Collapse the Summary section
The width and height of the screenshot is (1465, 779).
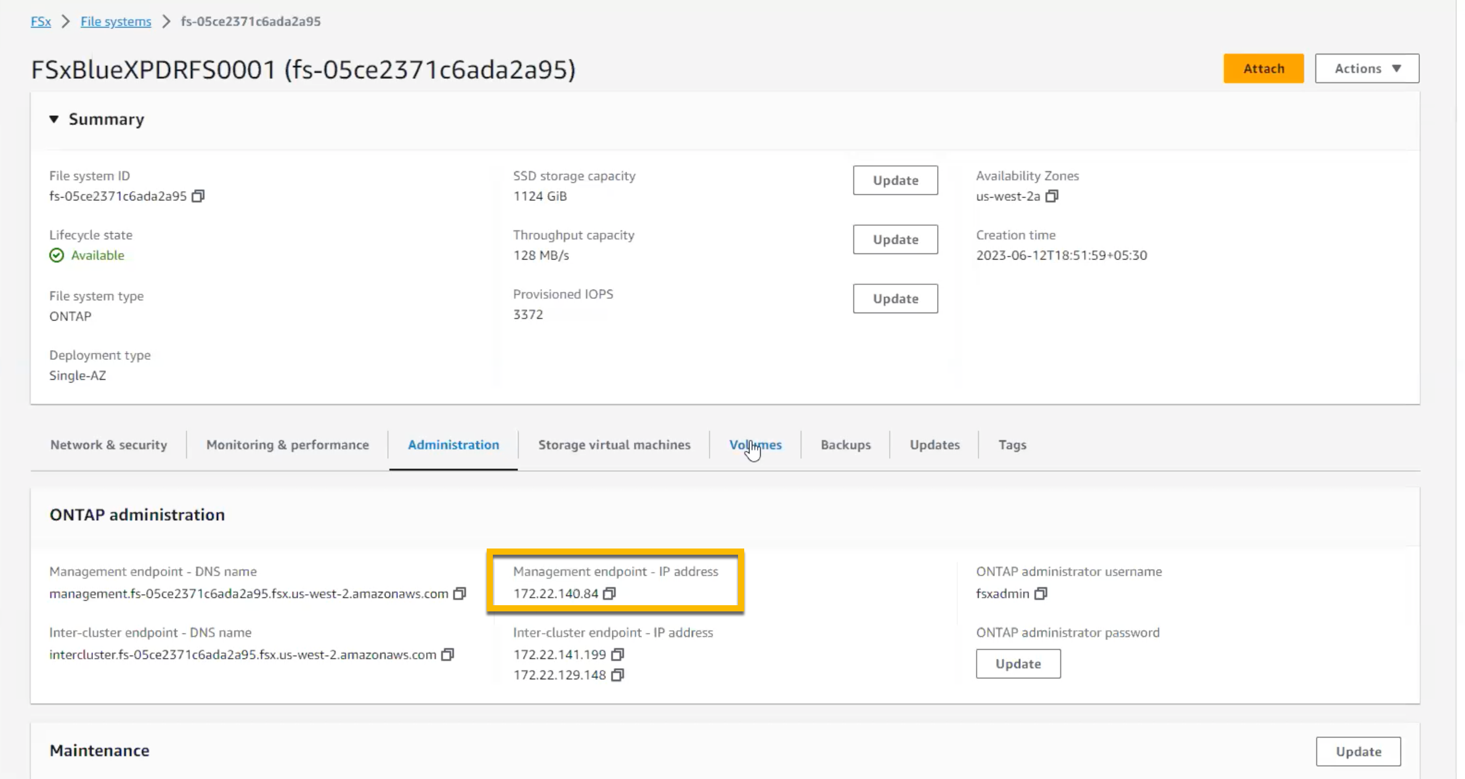coord(54,119)
